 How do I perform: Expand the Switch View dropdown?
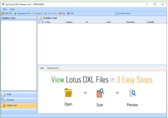tap(124, 13)
